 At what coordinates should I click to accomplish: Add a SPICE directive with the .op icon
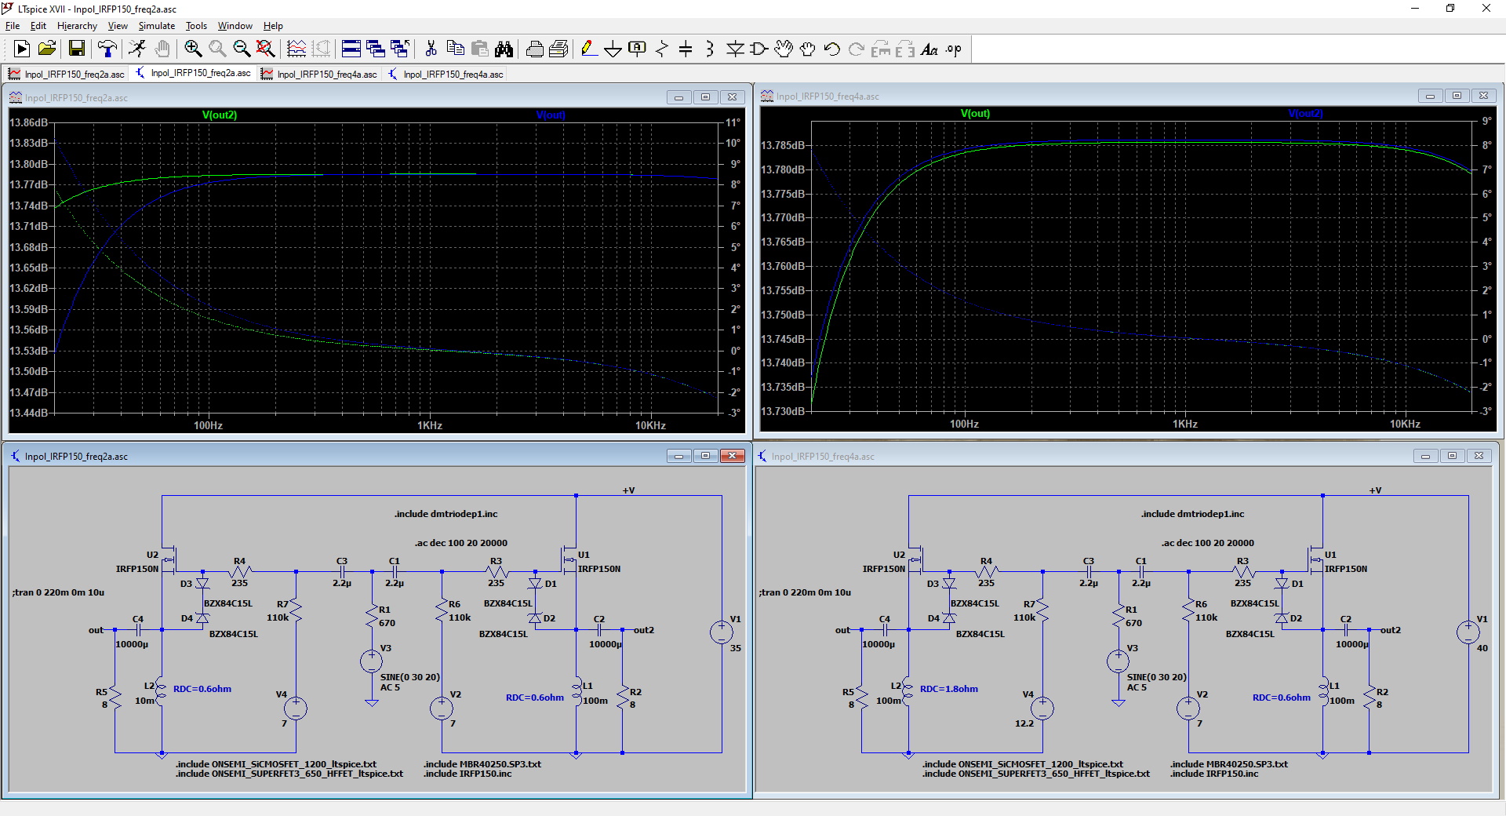(x=954, y=49)
